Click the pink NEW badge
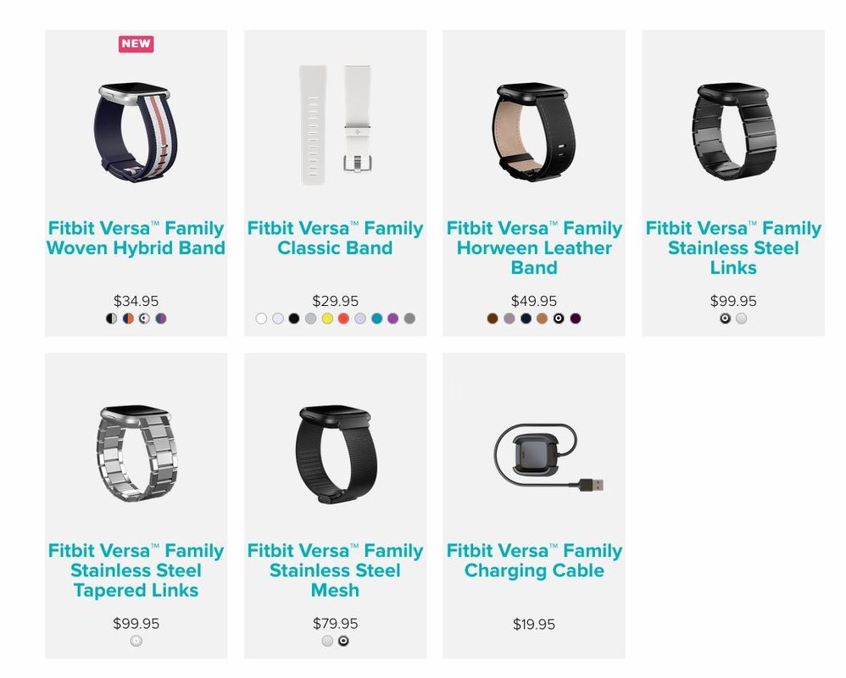This screenshot has width=846, height=678. tap(136, 44)
